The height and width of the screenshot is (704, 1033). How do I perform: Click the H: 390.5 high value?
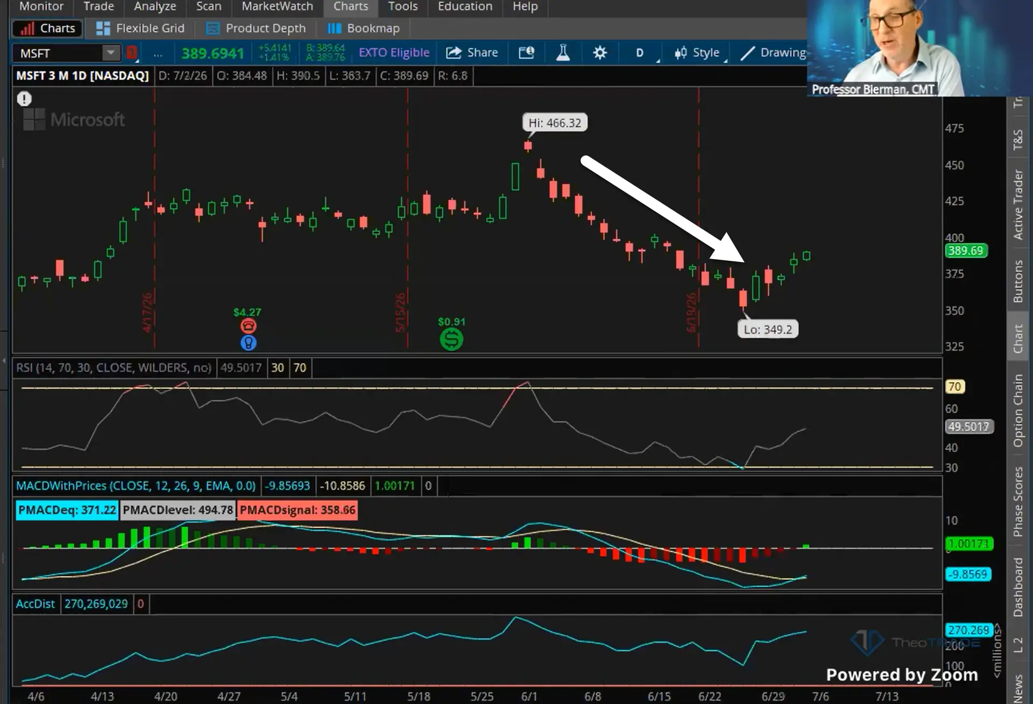click(x=298, y=76)
